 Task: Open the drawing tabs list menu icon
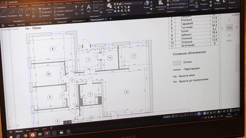coord(3,26)
